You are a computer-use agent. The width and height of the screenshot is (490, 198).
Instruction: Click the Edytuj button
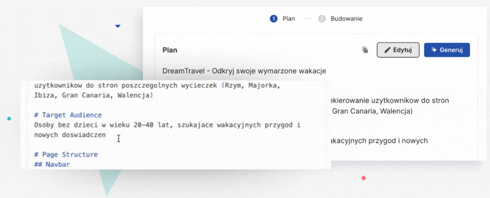coord(398,50)
